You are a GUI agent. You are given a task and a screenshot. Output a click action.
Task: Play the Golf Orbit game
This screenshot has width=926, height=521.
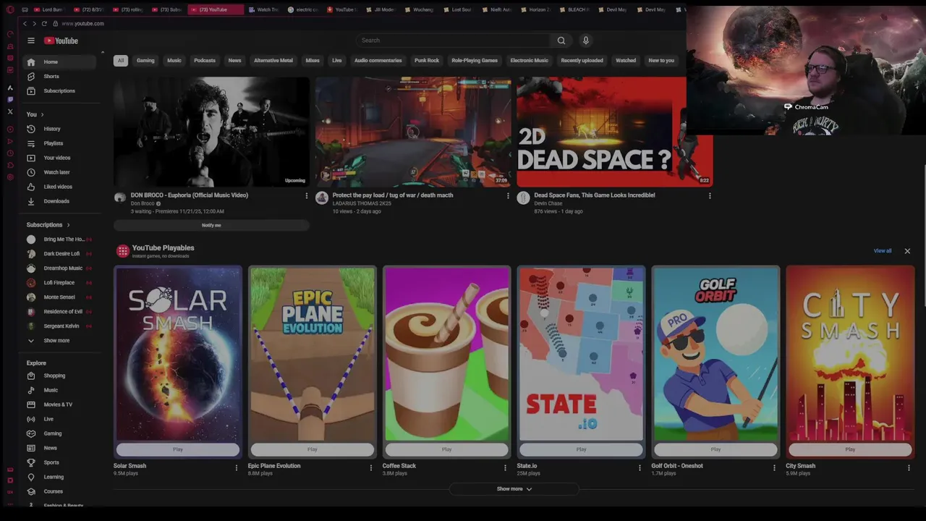(715, 449)
